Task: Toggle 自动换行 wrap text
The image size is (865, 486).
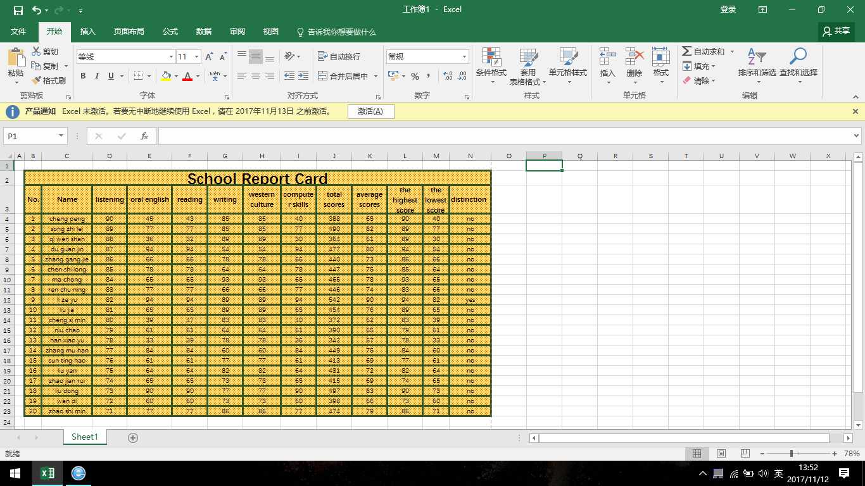Action: [339, 56]
